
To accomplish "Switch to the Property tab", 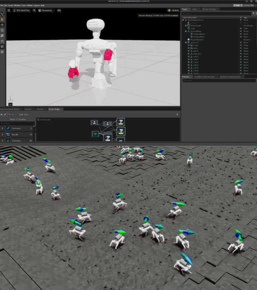I will click(x=186, y=77).
